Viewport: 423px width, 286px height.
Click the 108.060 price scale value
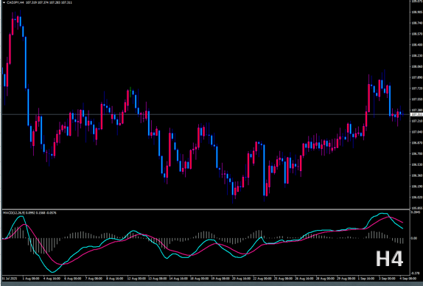click(x=417, y=66)
